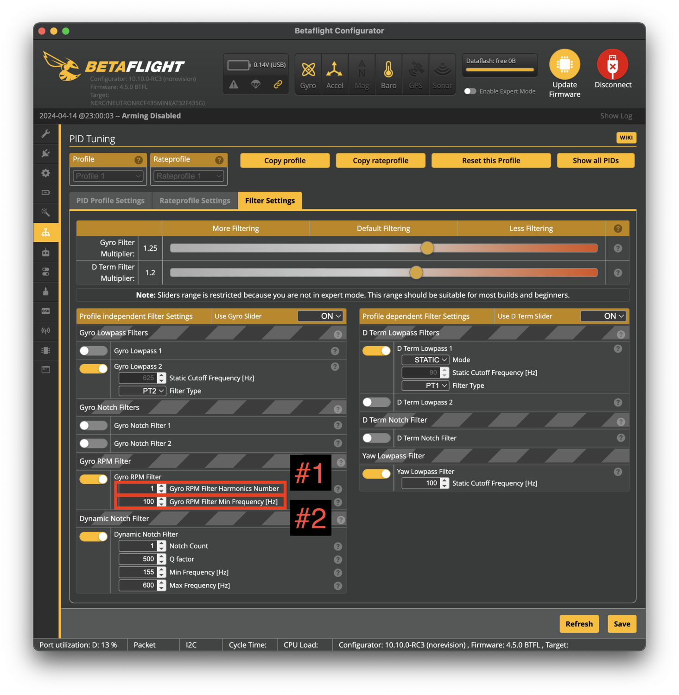Open the Presets wand sidebar icon
This screenshot has height=695, width=679.
click(x=46, y=212)
